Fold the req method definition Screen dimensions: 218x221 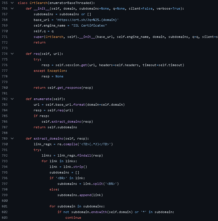(12, 54)
